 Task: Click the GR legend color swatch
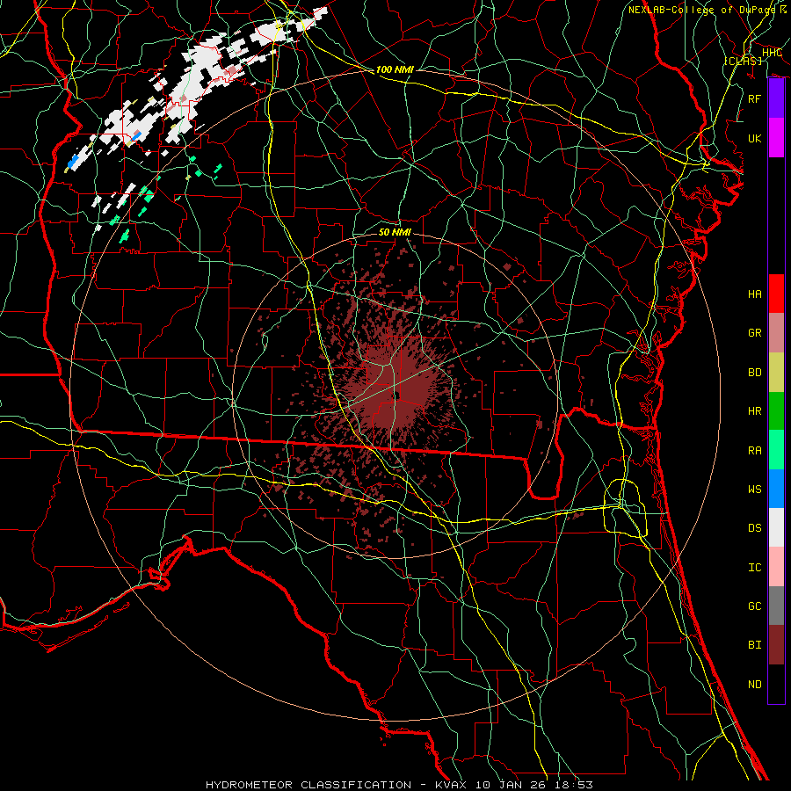point(776,333)
